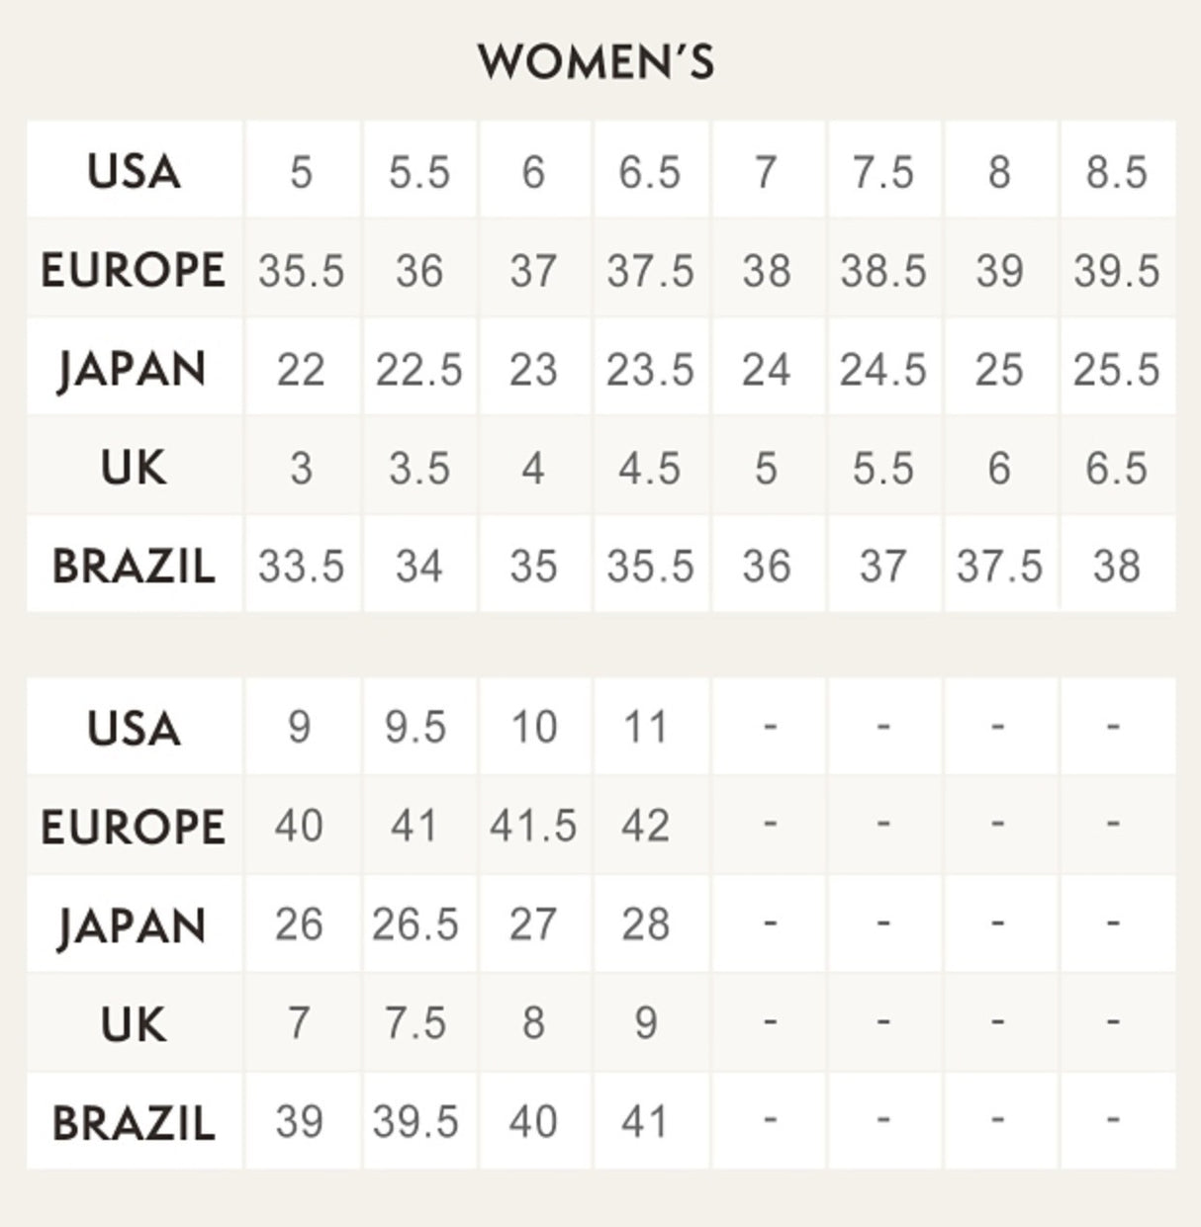Click Japan size 26.5 cell

tap(416, 924)
